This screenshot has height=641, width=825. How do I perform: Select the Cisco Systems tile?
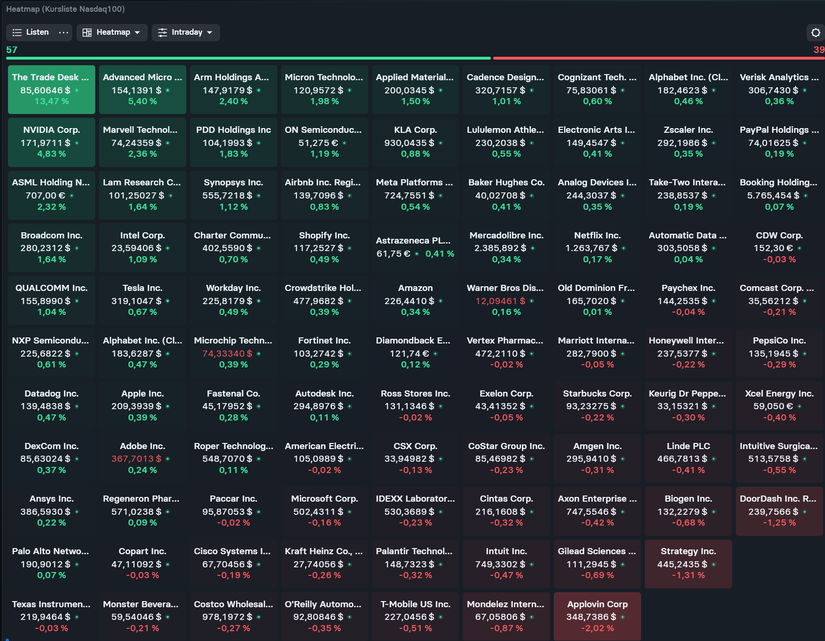(234, 564)
